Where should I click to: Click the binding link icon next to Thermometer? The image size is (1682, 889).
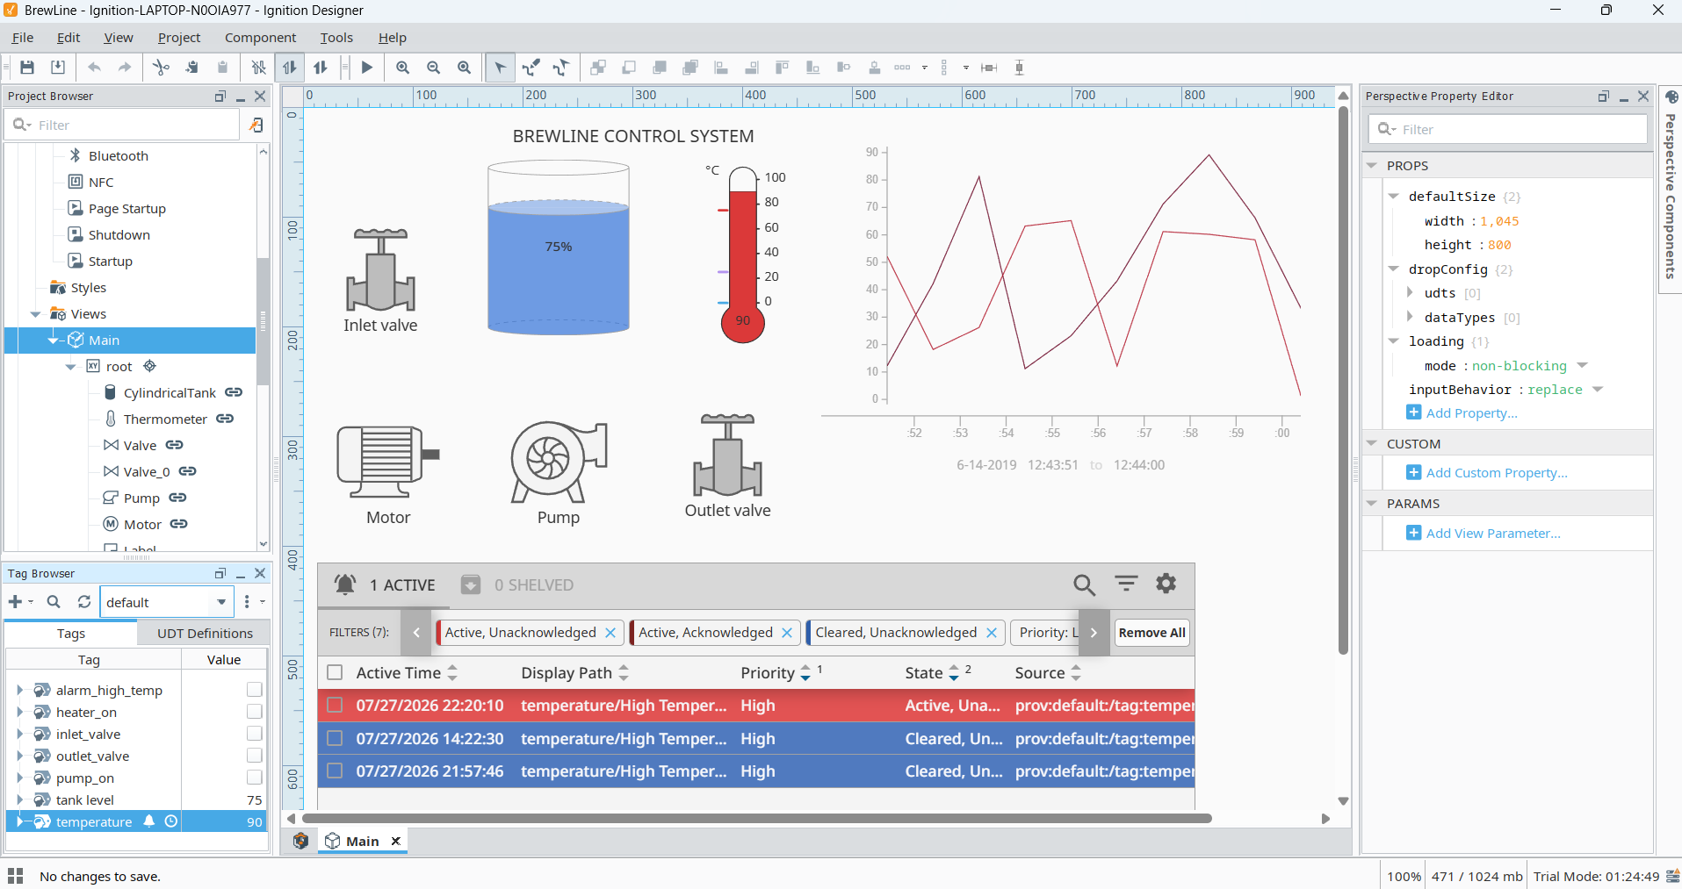coord(225,419)
